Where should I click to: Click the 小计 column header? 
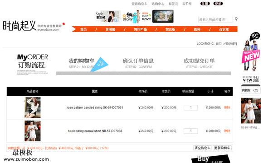(210, 91)
